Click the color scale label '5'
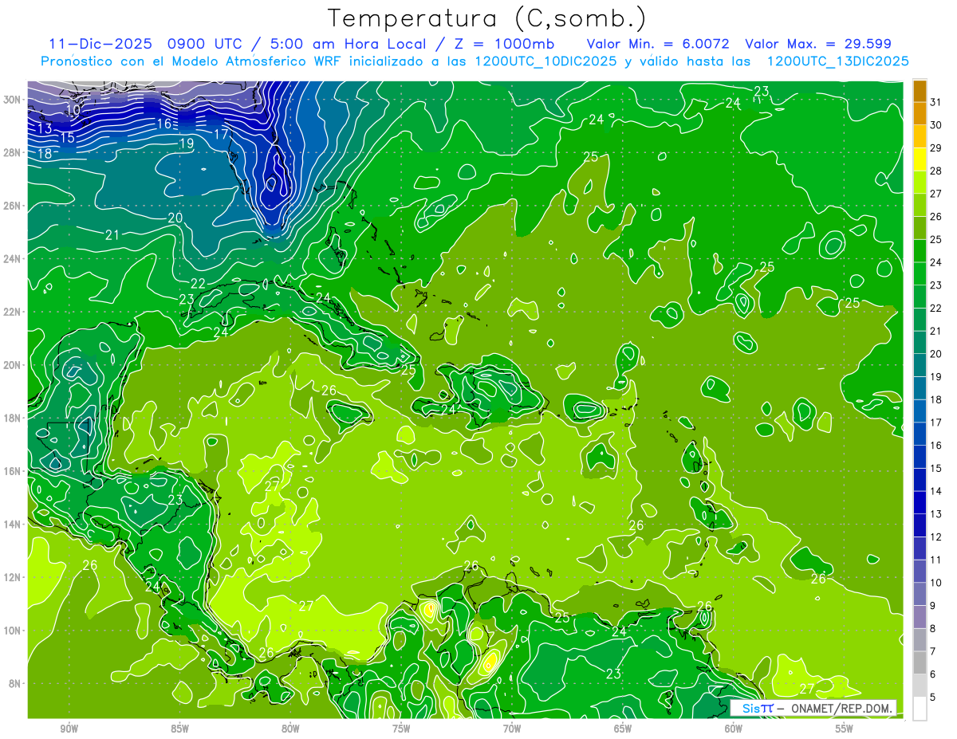957x739 pixels. [x=933, y=698]
